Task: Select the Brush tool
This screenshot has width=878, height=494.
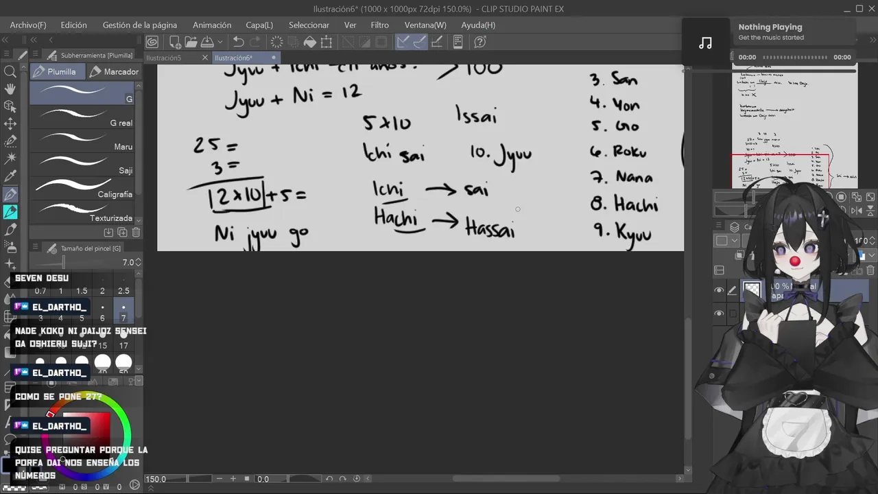Action: point(10,229)
